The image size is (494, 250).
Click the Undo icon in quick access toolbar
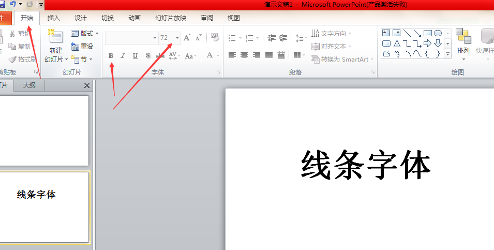coord(13,4)
